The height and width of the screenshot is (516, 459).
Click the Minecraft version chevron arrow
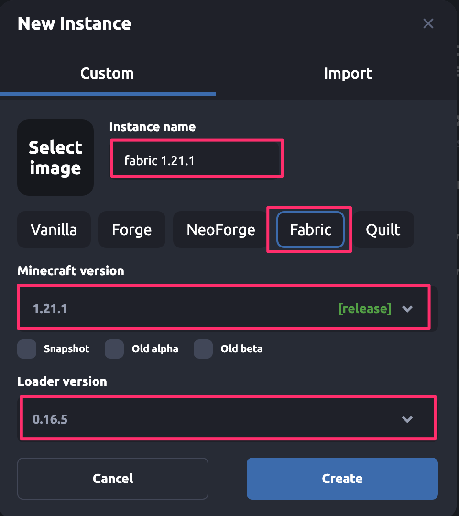click(x=407, y=309)
